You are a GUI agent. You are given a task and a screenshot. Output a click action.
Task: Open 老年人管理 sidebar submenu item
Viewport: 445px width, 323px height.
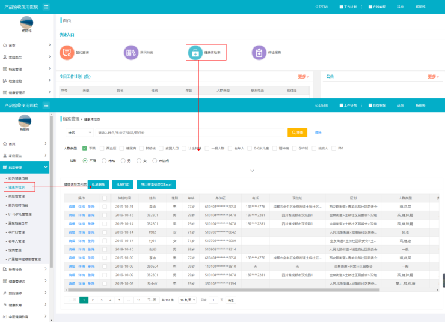(x=17, y=241)
